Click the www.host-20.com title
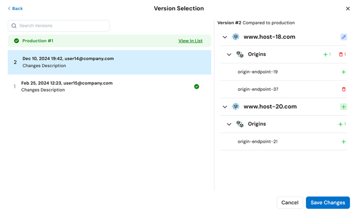Image resolution: width=359 pixels, height=213 pixels. (x=270, y=107)
